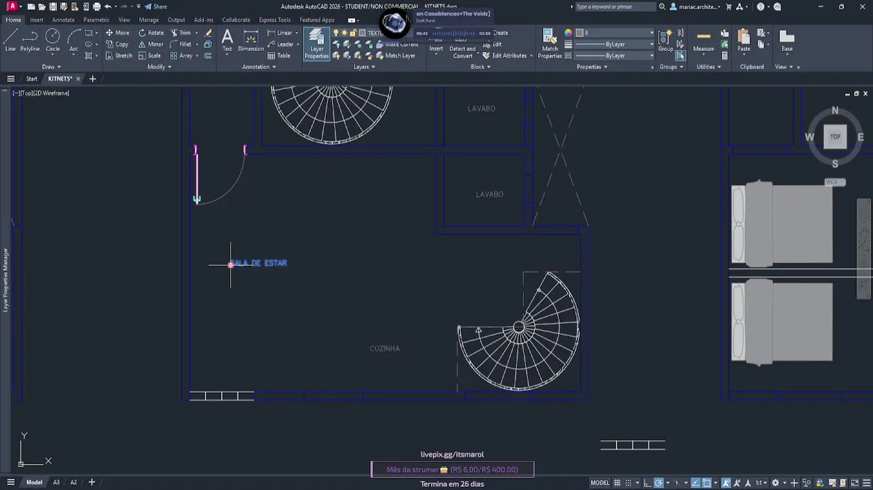Click the Save icon in quick access toolbar
Screen dimensions: 873x490
tap(52, 7)
